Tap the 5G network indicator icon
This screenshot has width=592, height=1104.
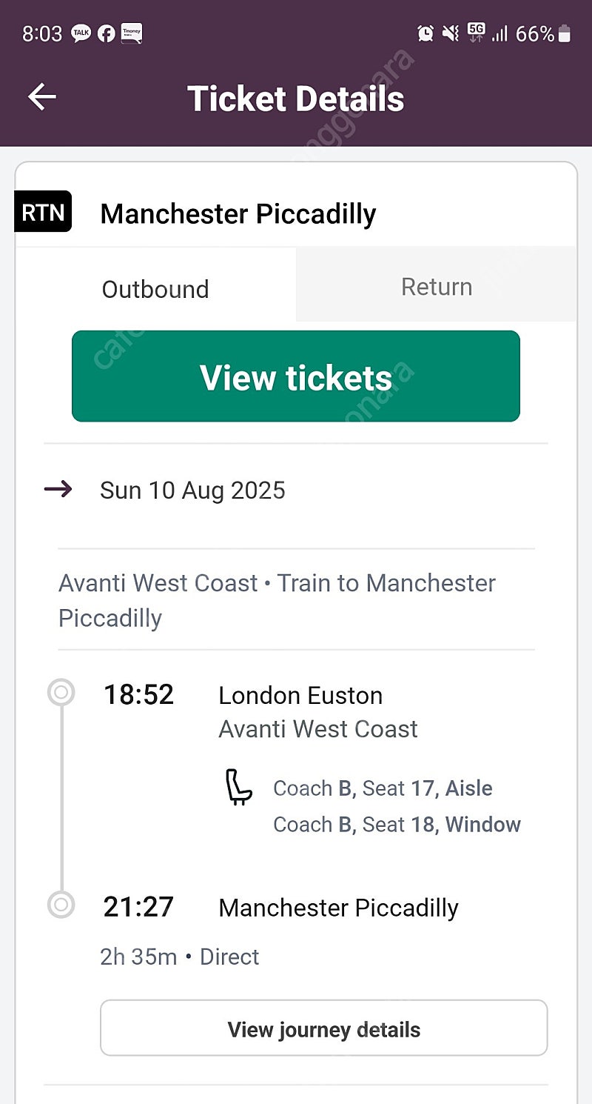tap(476, 33)
